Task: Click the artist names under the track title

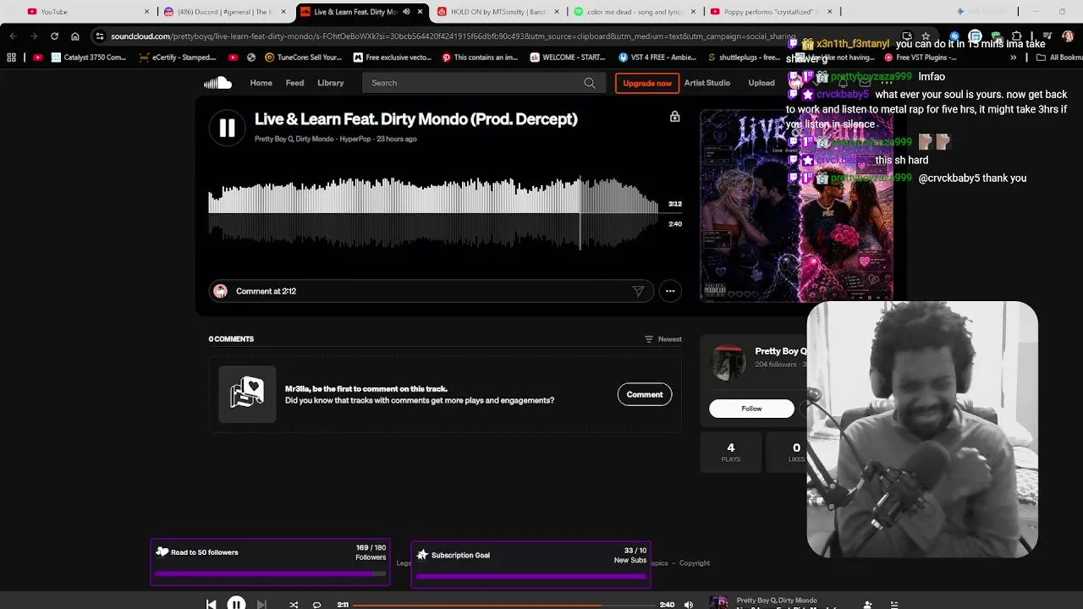Action: [x=294, y=139]
